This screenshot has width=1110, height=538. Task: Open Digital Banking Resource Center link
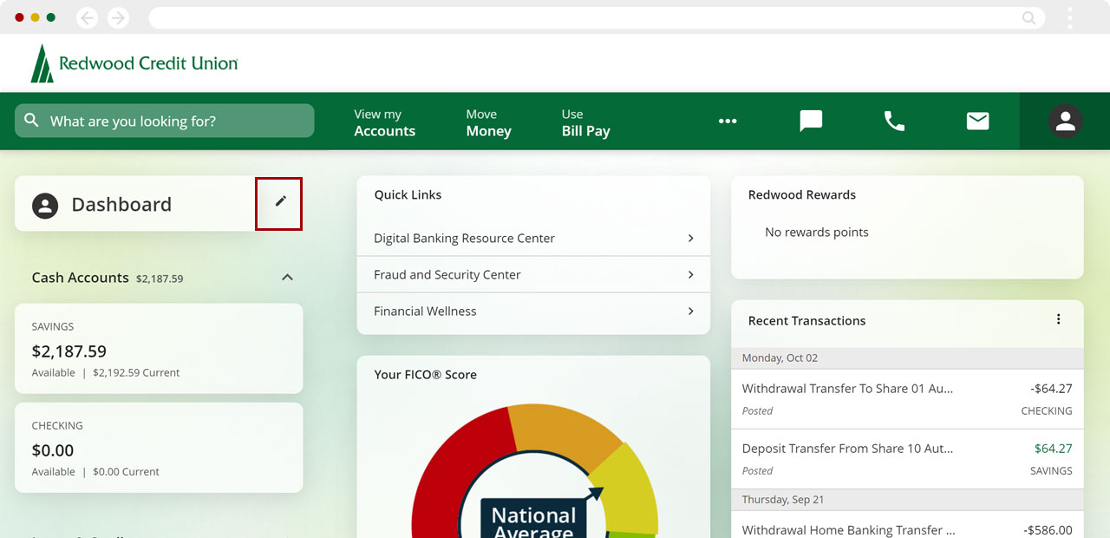click(533, 238)
